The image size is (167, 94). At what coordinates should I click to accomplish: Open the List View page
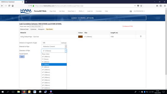click(62, 11)
